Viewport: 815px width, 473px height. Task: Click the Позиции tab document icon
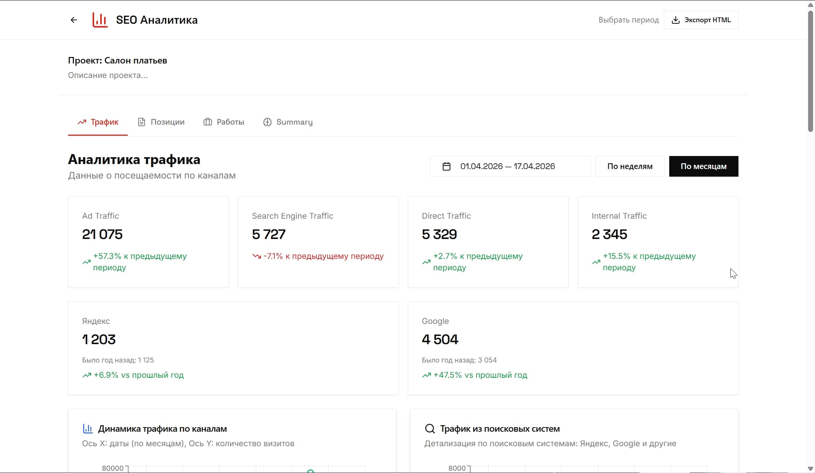point(142,122)
